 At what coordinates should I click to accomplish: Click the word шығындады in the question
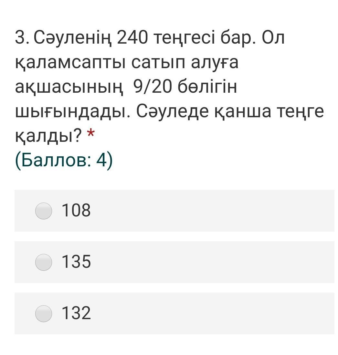(x=71, y=112)
